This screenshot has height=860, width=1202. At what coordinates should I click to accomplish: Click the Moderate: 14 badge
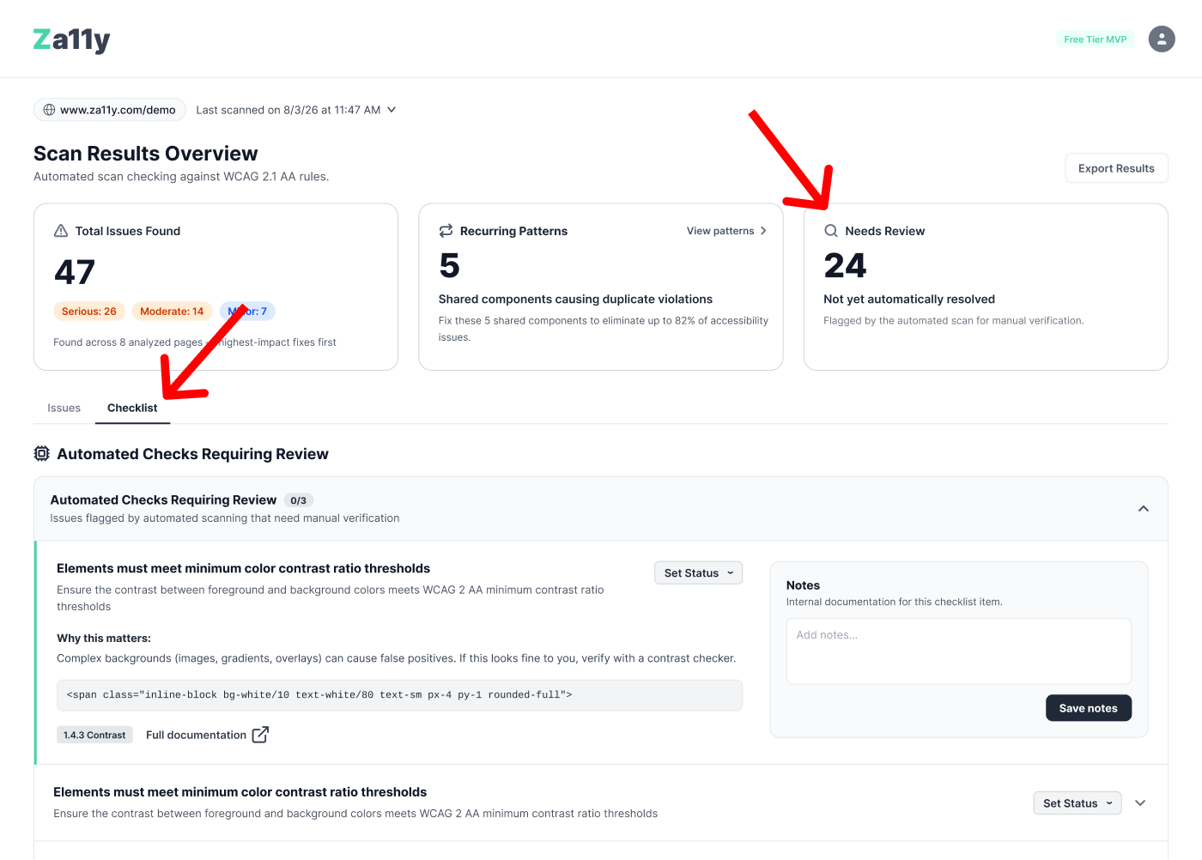tap(172, 312)
